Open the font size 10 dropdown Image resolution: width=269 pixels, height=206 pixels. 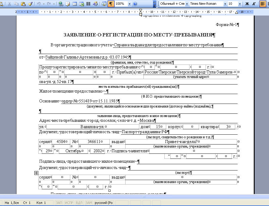tap(240, 4)
